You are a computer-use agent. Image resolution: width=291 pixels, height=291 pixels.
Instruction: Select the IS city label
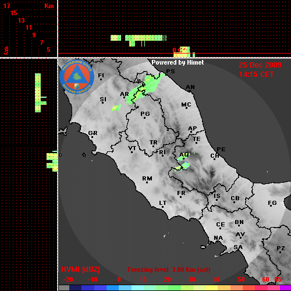coord(217,196)
